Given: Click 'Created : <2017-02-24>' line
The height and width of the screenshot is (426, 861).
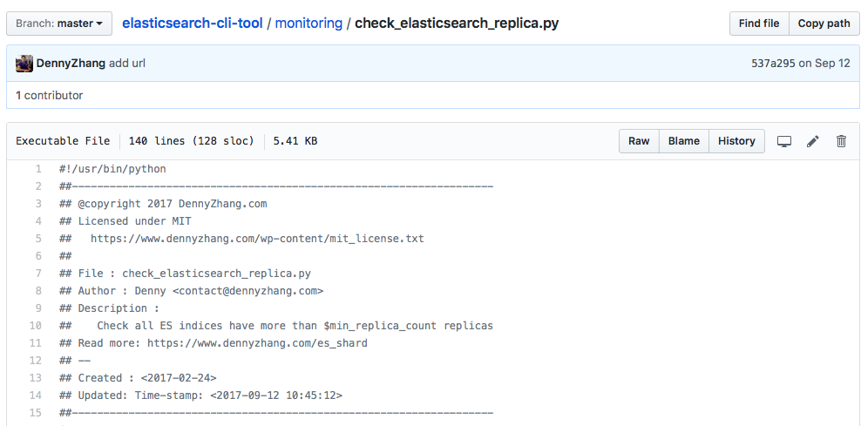Looking at the screenshot, I should click(x=138, y=378).
